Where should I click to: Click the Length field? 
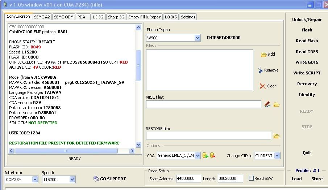coord(230,179)
